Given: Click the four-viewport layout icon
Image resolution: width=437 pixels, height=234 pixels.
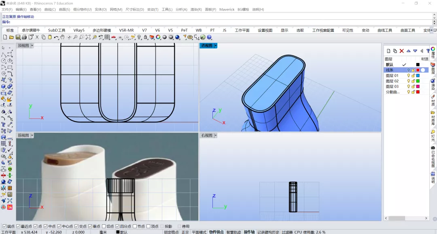Looking at the screenshot, I should click(107, 37).
